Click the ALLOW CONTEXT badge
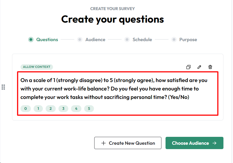This screenshot has height=163, width=233. (x=37, y=67)
